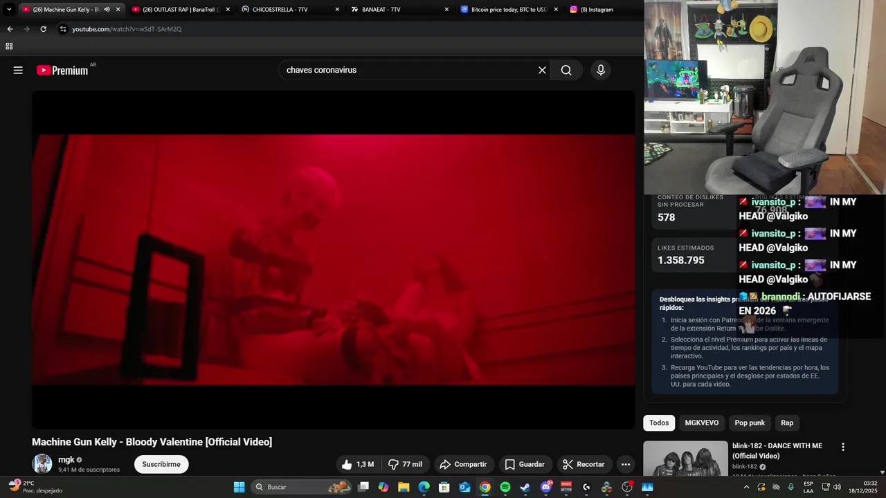886x498 pixels.
Task: Switch to Spotify in the taskbar
Action: pyautogui.click(x=505, y=487)
